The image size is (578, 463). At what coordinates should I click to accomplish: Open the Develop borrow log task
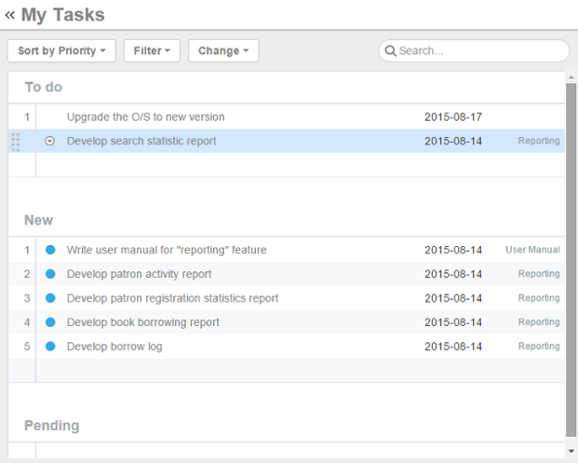(x=114, y=346)
